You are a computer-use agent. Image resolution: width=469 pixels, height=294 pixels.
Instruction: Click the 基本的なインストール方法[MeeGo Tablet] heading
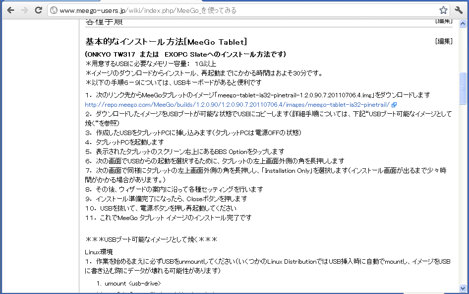[166, 41]
